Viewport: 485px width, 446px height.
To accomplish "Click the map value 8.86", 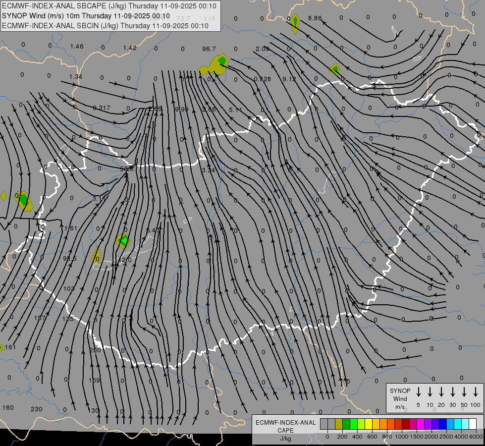I will tap(315, 18).
